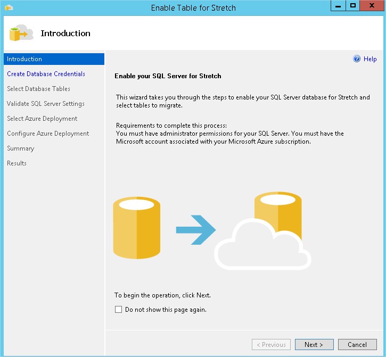The height and width of the screenshot is (357, 386).
Task: Go to Create Database Credentials step
Action: pyautogui.click(x=46, y=74)
